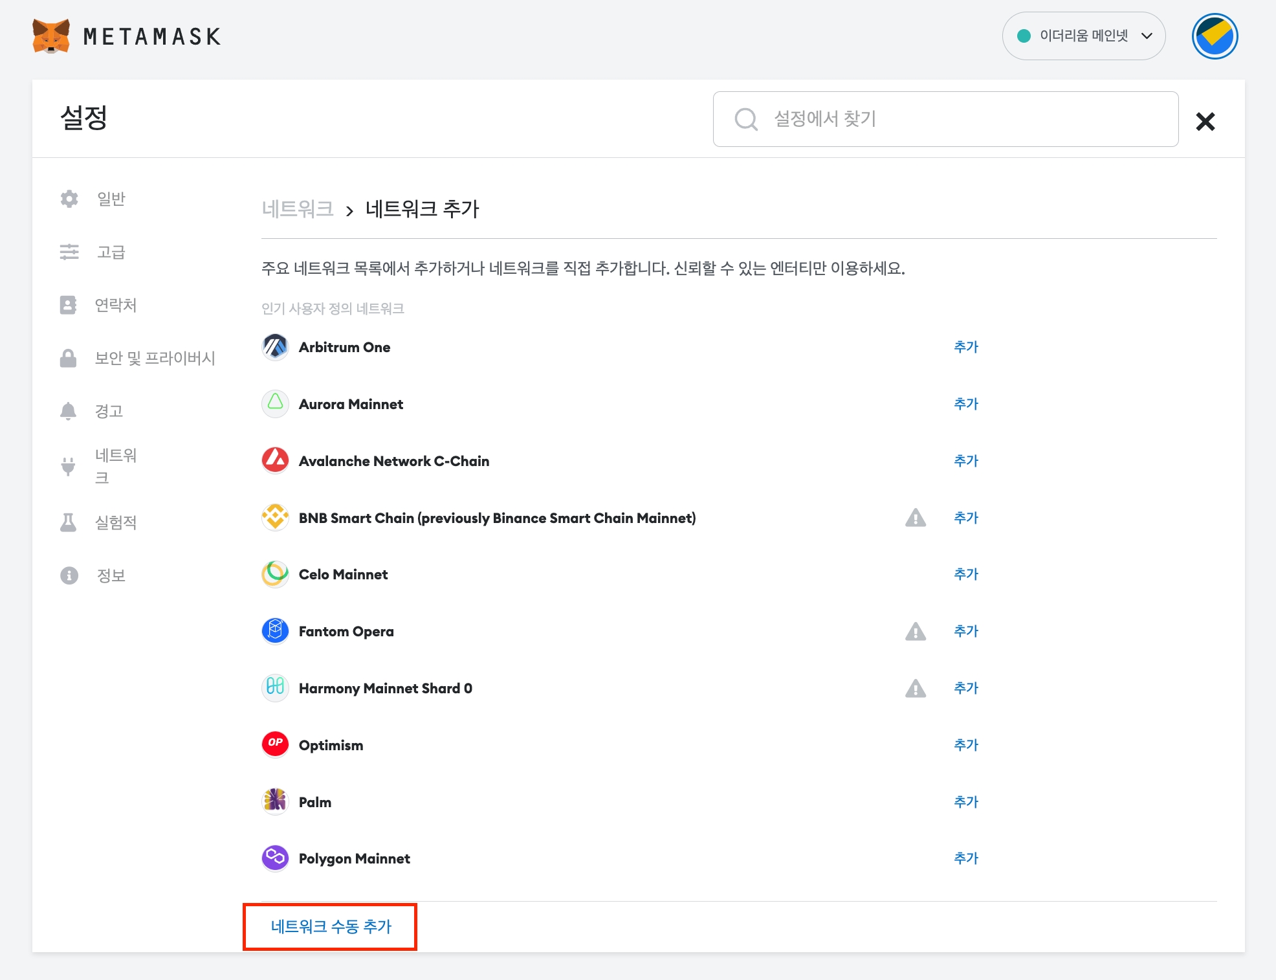Open the 보안 및 프라이버시 settings tab

155,358
